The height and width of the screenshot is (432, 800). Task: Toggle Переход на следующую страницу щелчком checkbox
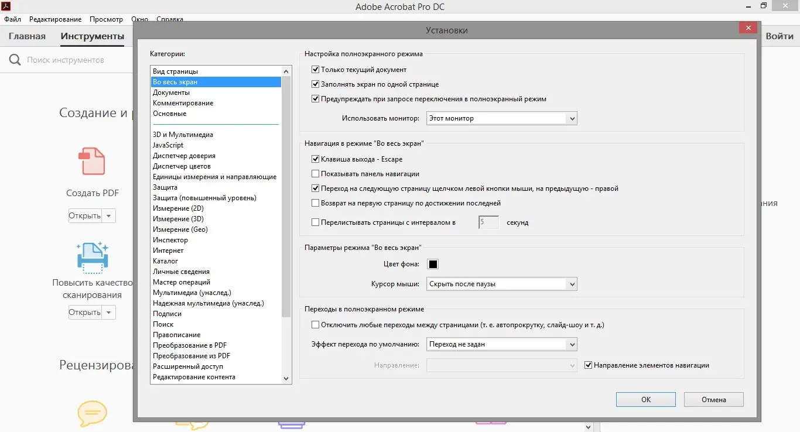coord(316,188)
